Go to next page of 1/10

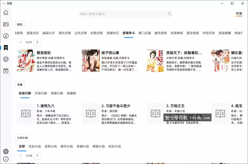[x=37, y=155]
